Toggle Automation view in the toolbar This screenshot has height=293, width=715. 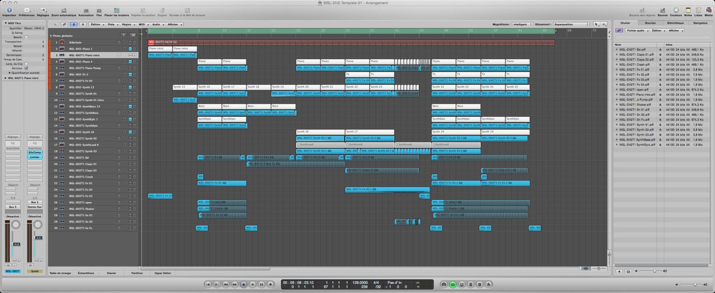click(x=86, y=10)
